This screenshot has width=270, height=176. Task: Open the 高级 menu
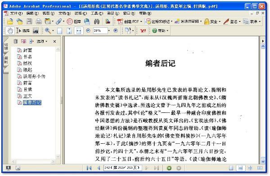113,13
